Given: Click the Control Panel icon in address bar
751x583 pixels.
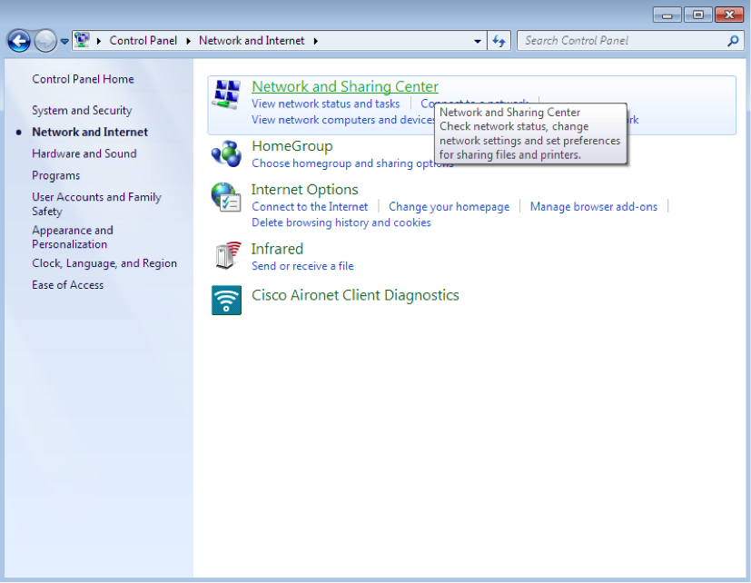Looking at the screenshot, I should [x=83, y=40].
